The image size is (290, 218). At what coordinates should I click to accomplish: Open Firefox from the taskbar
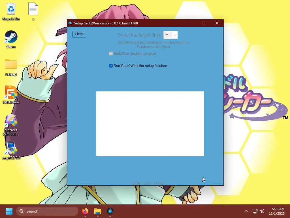(85, 211)
